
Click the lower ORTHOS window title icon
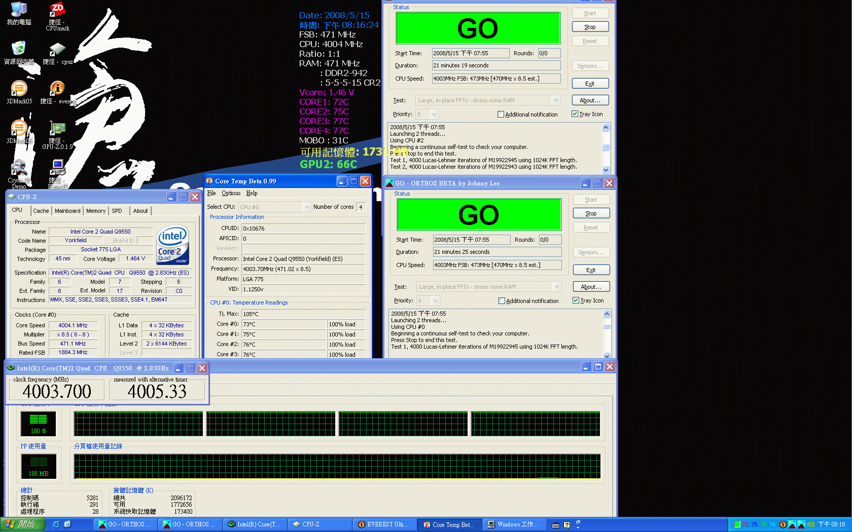tap(389, 183)
